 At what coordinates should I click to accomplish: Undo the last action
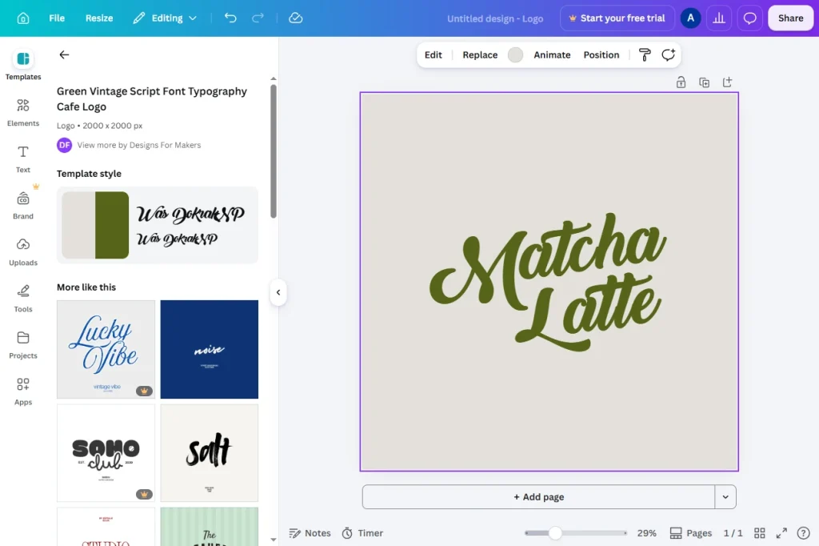pos(230,18)
